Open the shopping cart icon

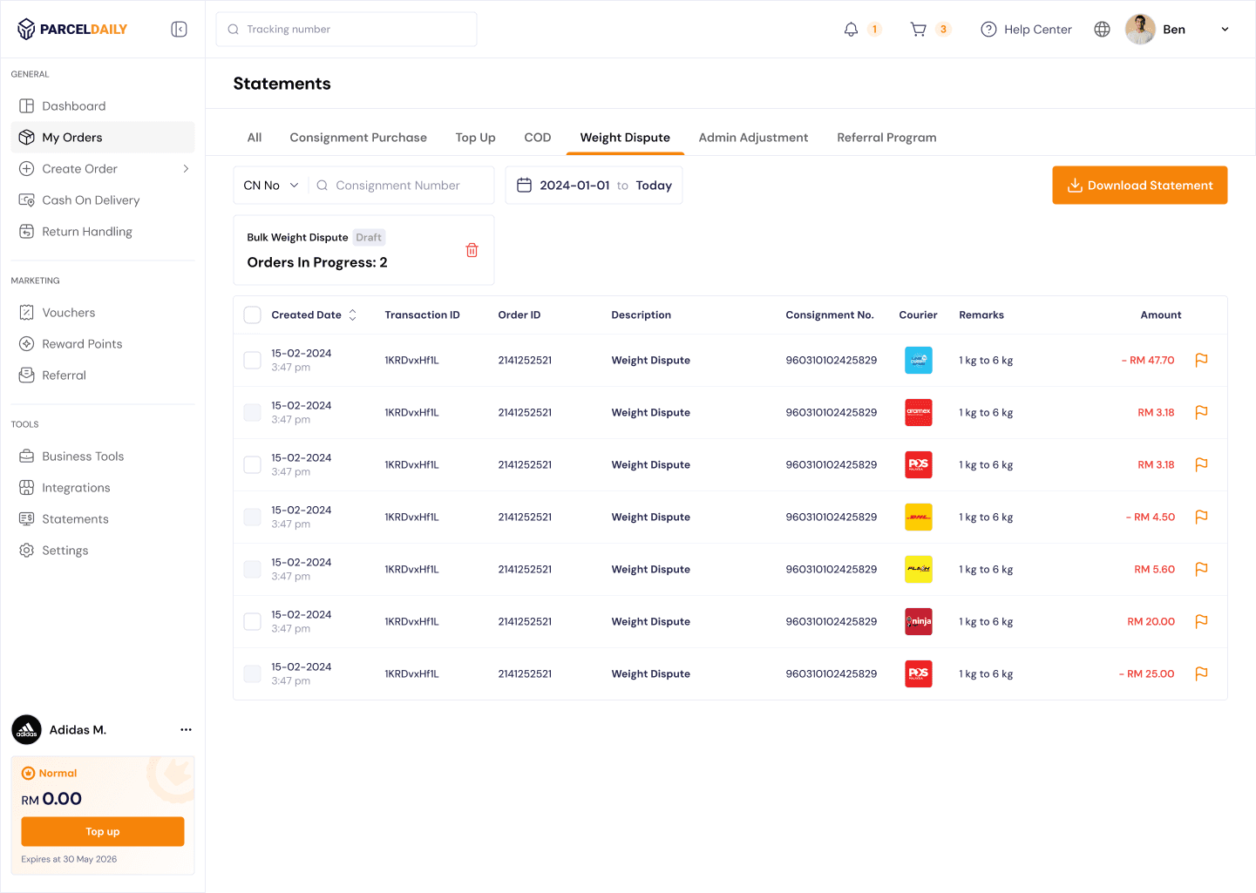tap(918, 30)
